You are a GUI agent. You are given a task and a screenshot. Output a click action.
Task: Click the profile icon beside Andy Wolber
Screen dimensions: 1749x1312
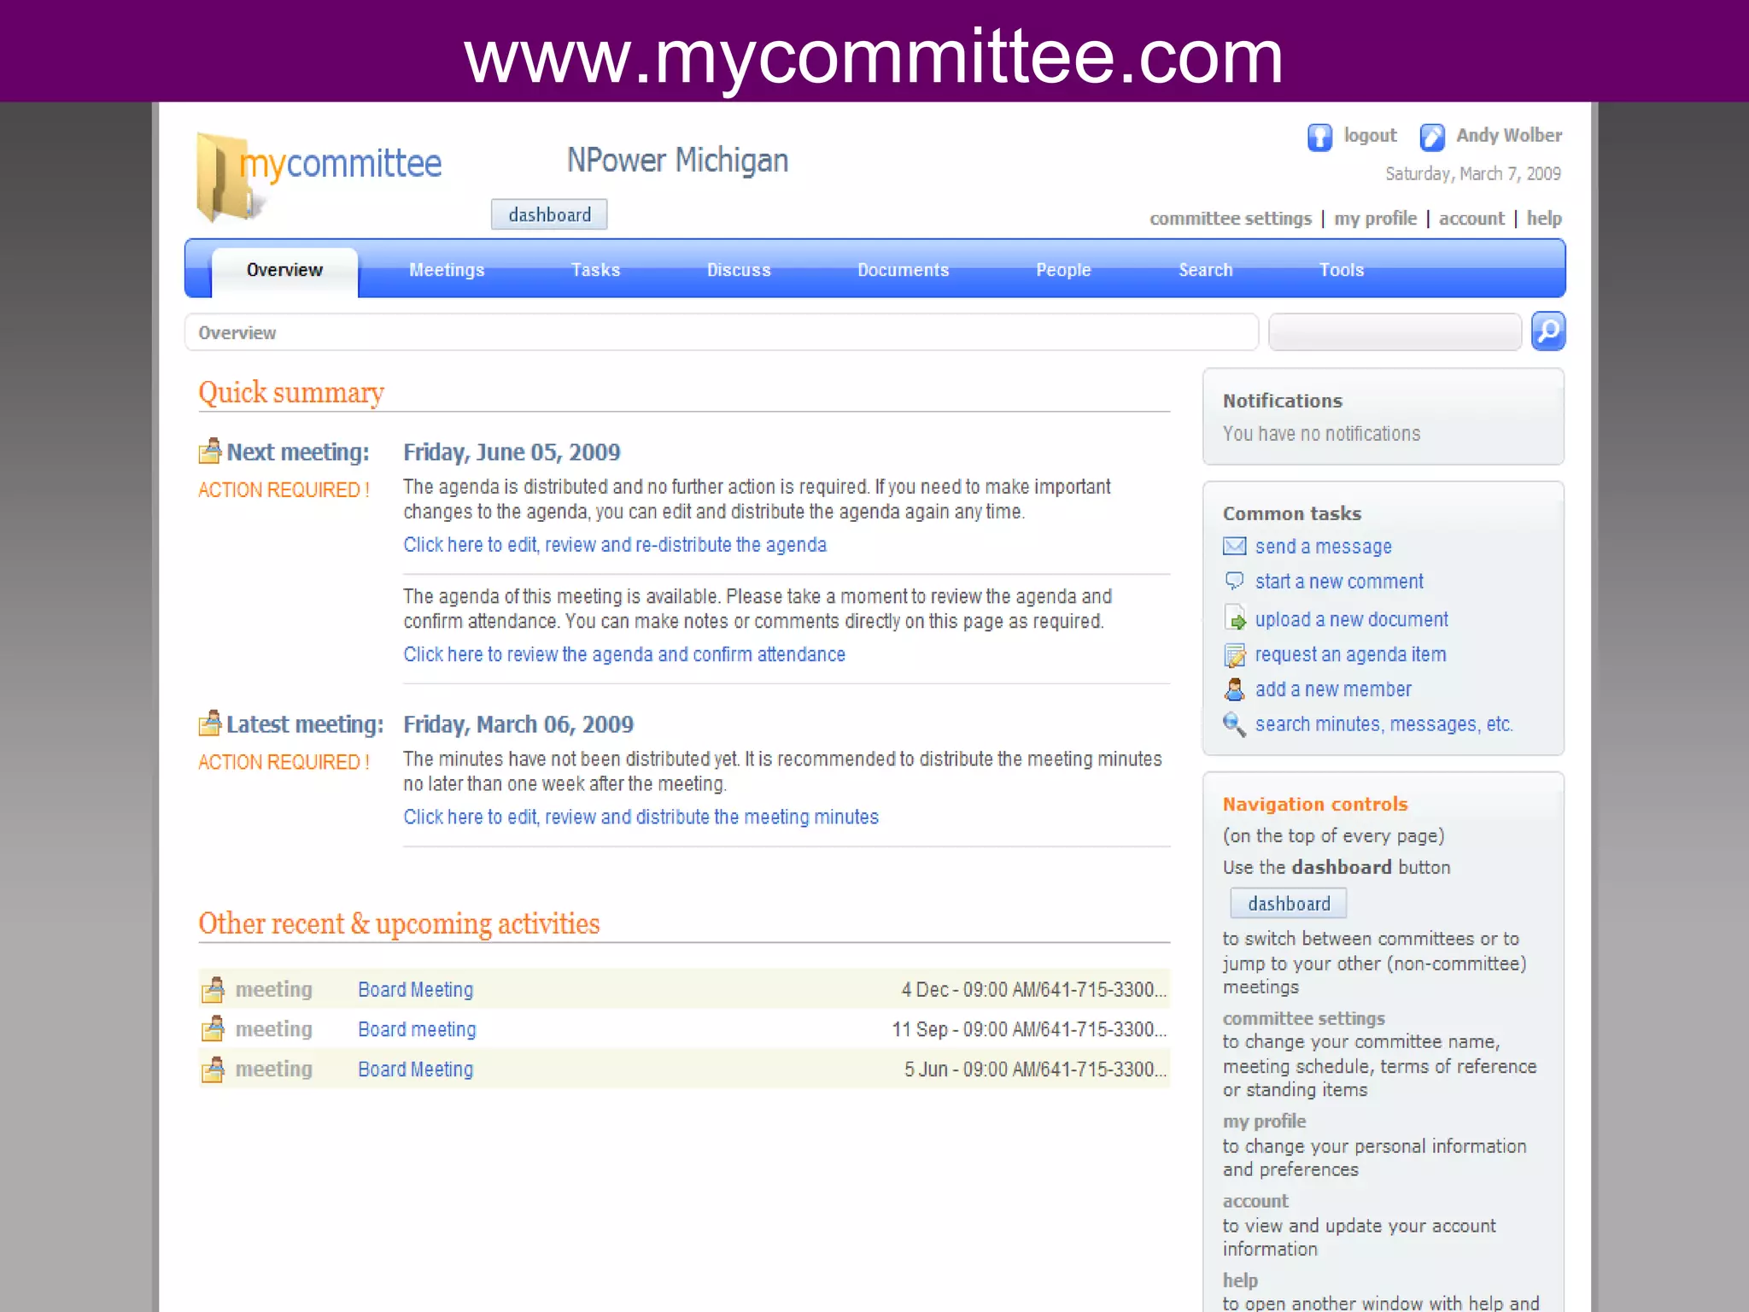(x=1432, y=137)
